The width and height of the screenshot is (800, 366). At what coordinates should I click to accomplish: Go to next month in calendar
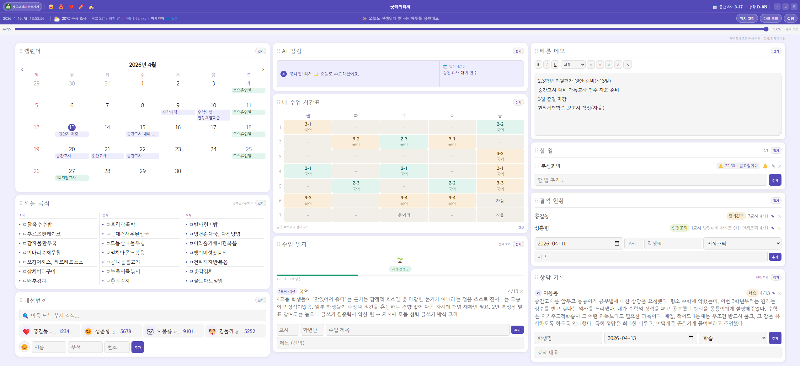[263, 69]
